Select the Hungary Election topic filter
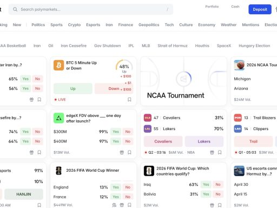The height and width of the screenshot is (208, 277). [x=254, y=45]
